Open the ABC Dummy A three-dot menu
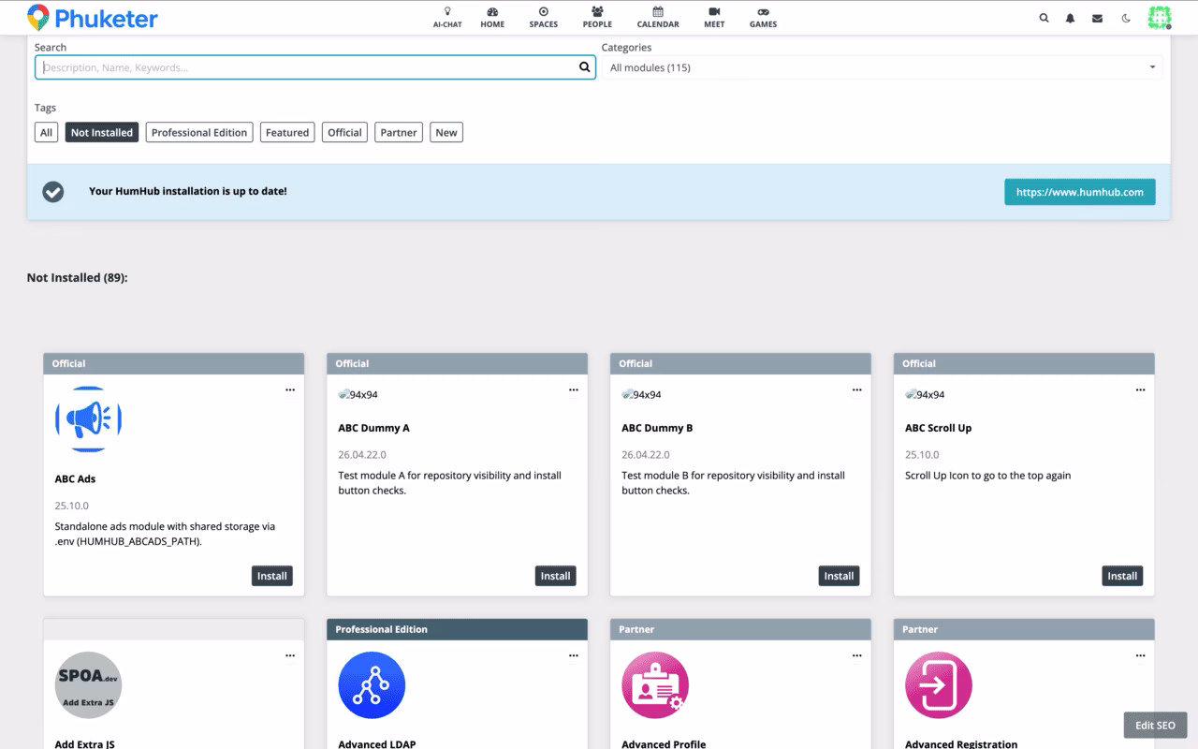This screenshot has height=749, width=1198. pyautogui.click(x=574, y=390)
